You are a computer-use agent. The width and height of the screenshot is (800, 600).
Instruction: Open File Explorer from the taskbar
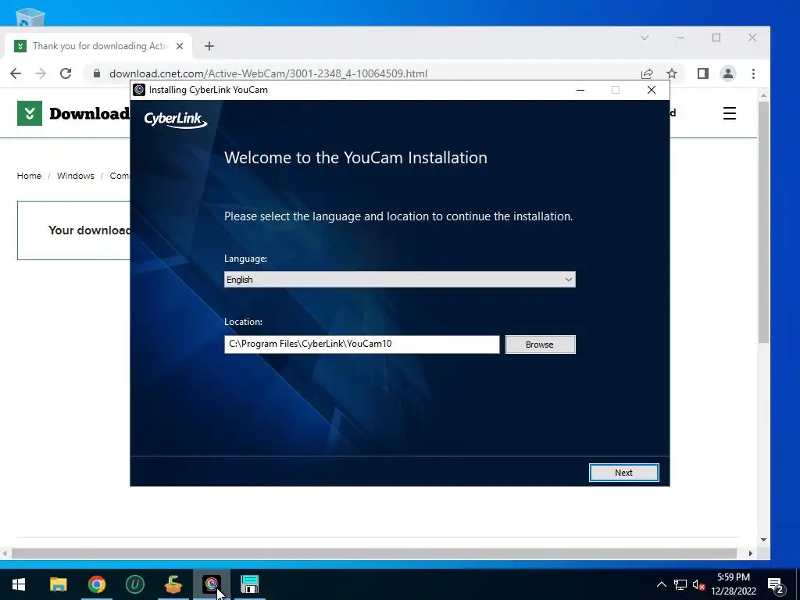58,584
